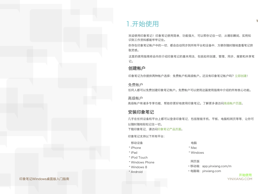271x194 pixels.
Task: Click the paragraph starting 这里的使用指南
Action: pyautogui.click(x=191, y=59)
